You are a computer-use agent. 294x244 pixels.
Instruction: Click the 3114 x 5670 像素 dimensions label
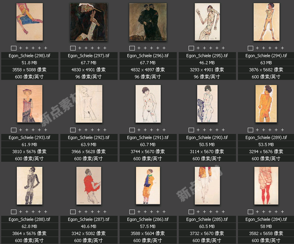[207, 152]
